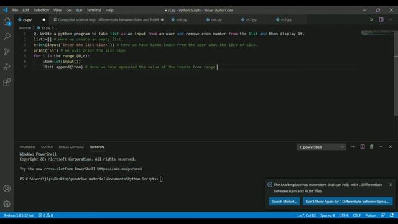Run Python file with the play icon
The height and width of the screenshot is (224, 398).
(371, 19)
